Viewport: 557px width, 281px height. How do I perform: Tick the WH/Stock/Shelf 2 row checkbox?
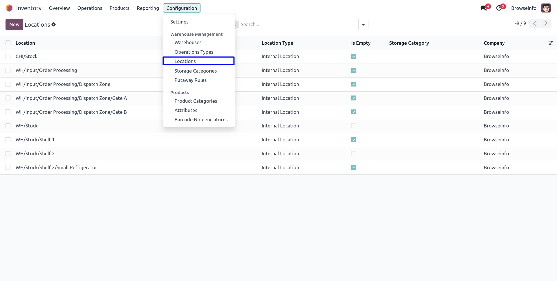pyautogui.click(x=8, y=154)
